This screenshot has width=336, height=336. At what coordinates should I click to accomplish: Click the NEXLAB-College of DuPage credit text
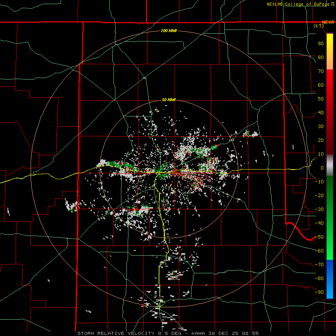(298, 4)
